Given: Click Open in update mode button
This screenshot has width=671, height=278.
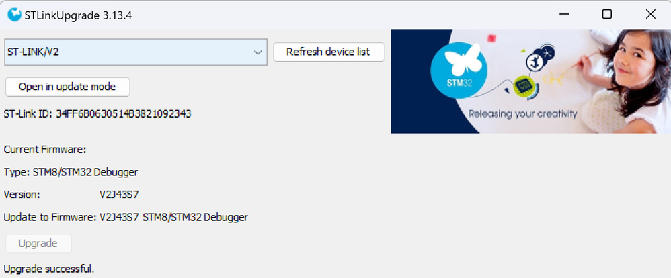Looking at the screenshot, I should (x=67, y=87).
